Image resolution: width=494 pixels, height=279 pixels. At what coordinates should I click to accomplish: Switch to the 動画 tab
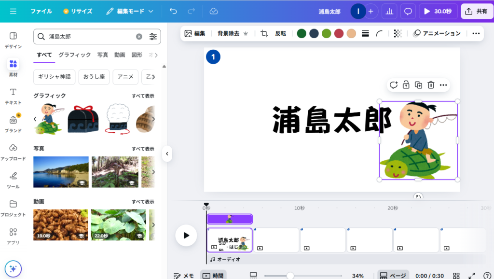[x=120, y=55]
